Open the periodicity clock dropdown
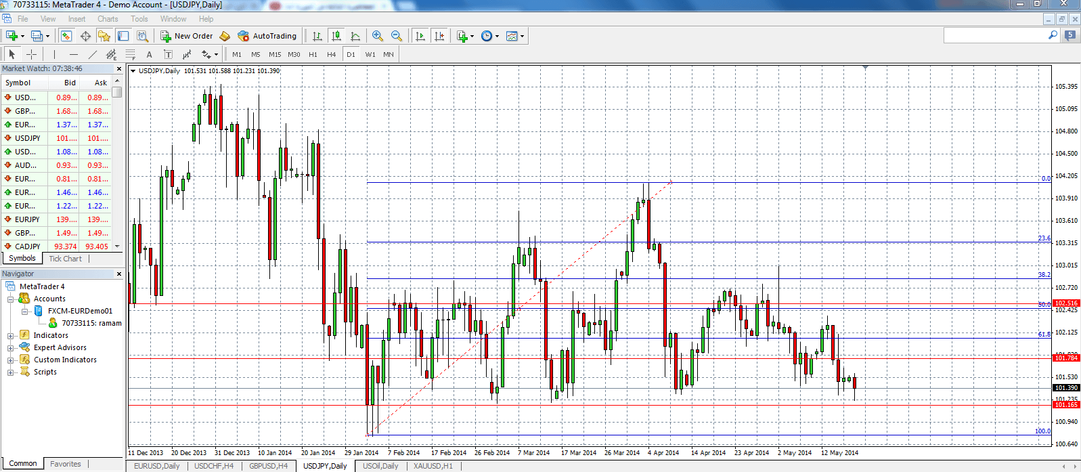This screenshot has height=472, width=1081. pos(497,36)
